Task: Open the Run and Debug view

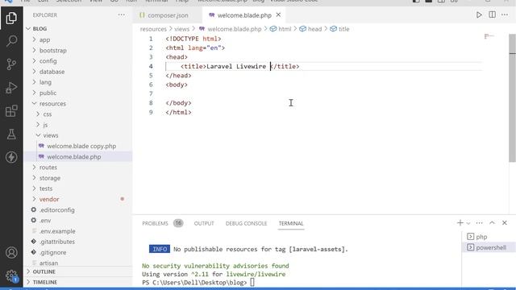Action: click(11, 88)
